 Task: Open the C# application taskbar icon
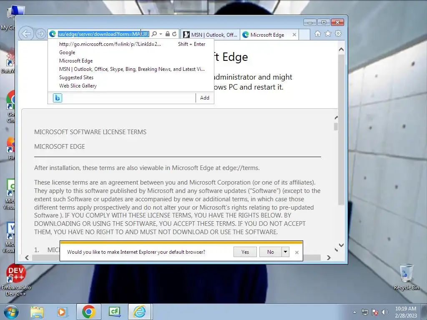115,312
